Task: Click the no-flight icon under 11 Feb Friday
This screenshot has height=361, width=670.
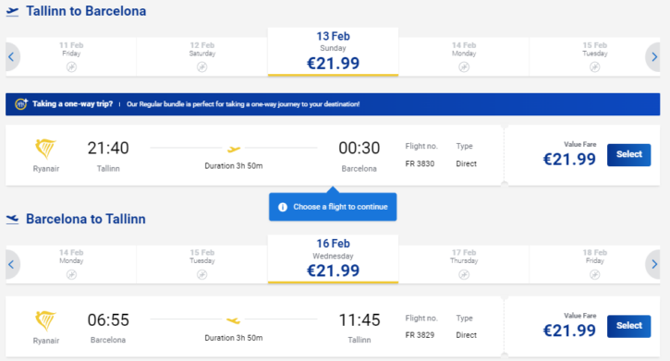Action: pyautogui.click(x=71, y=67)
